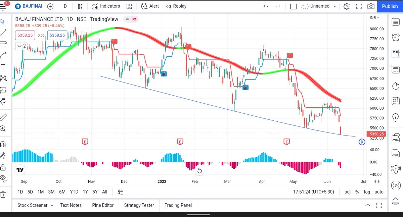Open BAJFINAI symbol search

(x=28, y=6)
